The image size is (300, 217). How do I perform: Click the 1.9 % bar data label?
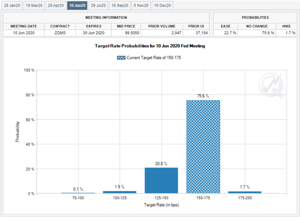(x=120, y=186)
